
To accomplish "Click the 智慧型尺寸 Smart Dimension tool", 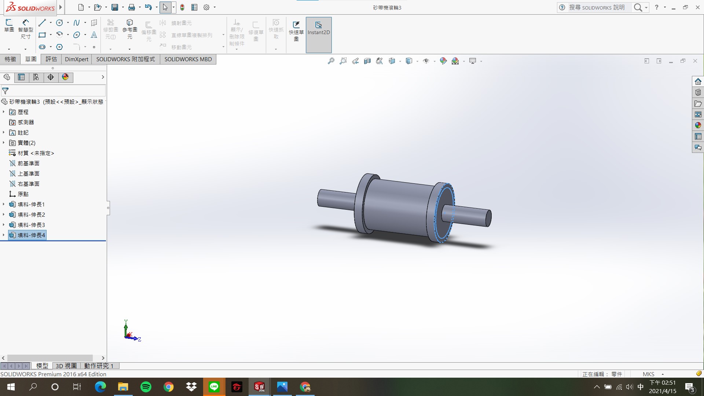I will click(x=26, y=29).
